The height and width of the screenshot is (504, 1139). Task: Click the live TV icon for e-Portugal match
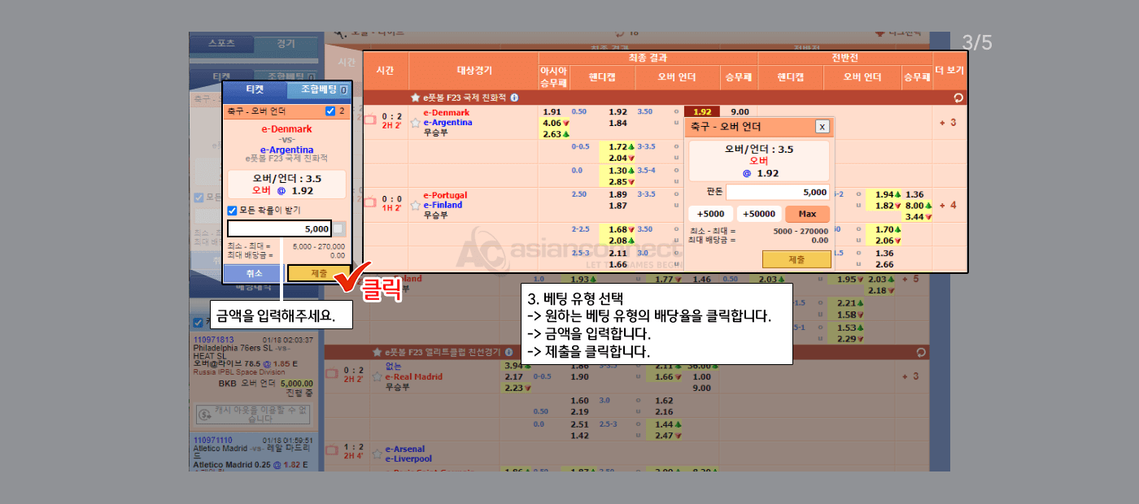pos(370,202)
